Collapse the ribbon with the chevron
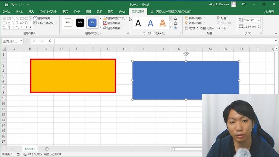 tap(276, 33)
